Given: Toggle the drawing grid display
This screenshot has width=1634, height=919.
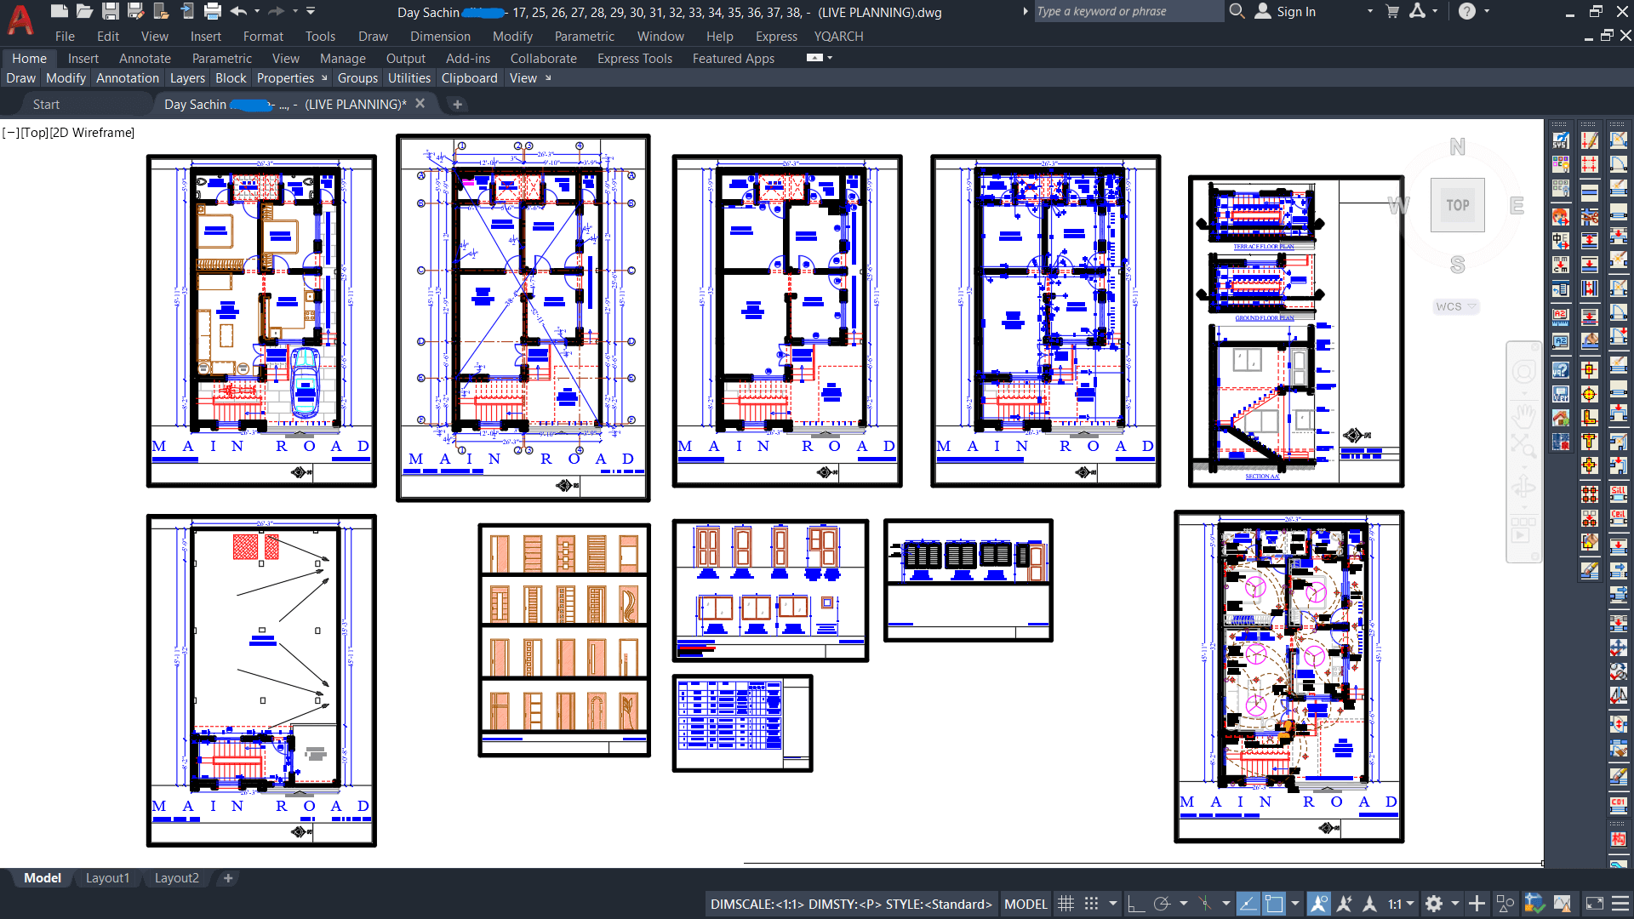Looking at the screenshot, I should click(x=1066, y=904).
